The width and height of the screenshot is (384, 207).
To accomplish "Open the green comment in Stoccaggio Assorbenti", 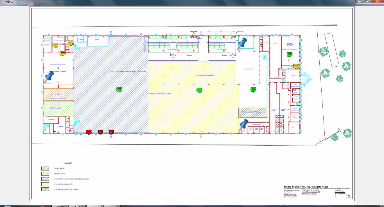I will pos(200,90).
